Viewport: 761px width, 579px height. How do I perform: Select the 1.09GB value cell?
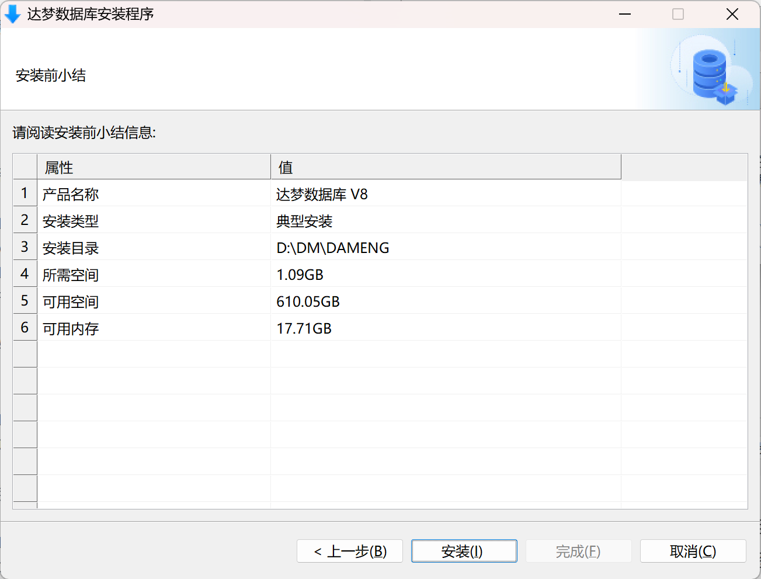pyautogui.click(x=446, y=274)
